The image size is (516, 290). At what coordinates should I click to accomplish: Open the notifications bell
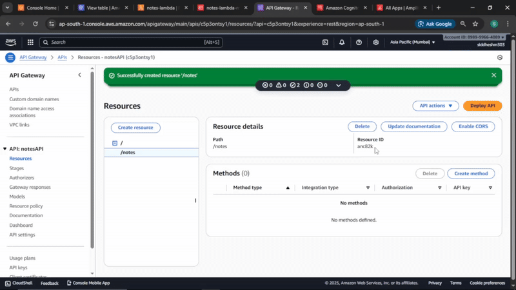coord(342,42)
